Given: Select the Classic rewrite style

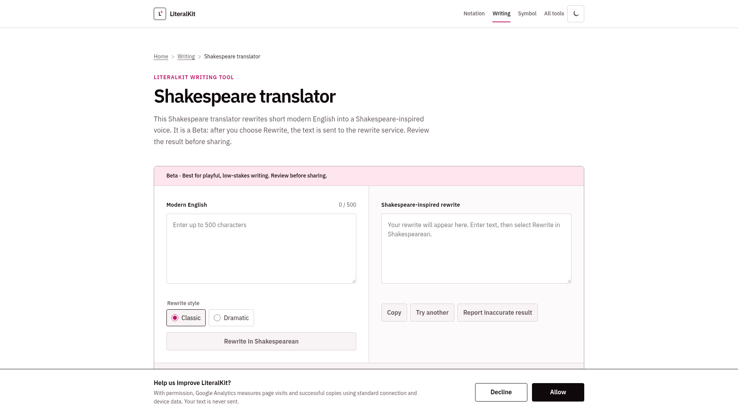Looking at the screenshot, I should pyautogui.click(x=186, y=318).
